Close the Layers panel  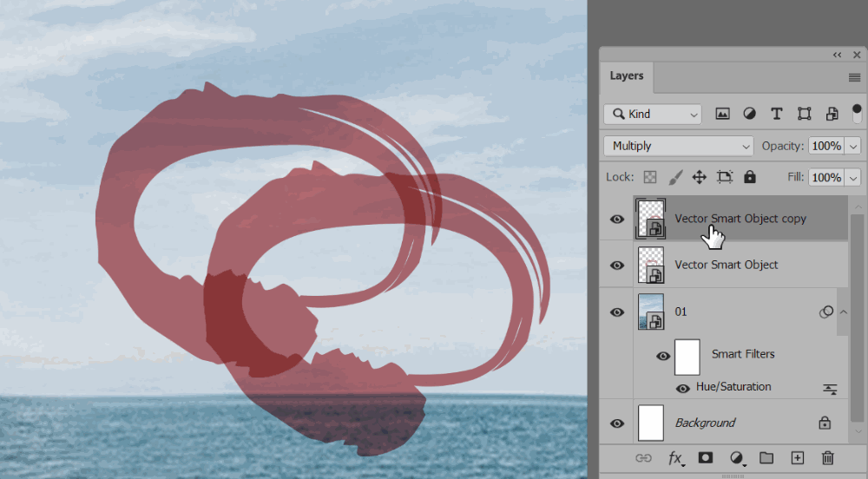857,55
